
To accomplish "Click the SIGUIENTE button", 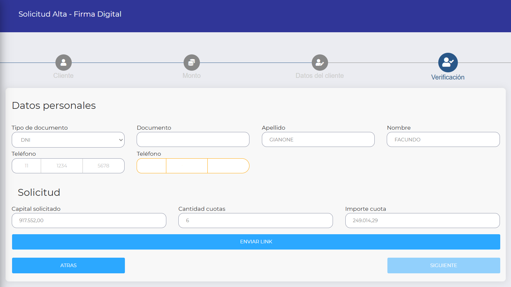I will (443, 265).
